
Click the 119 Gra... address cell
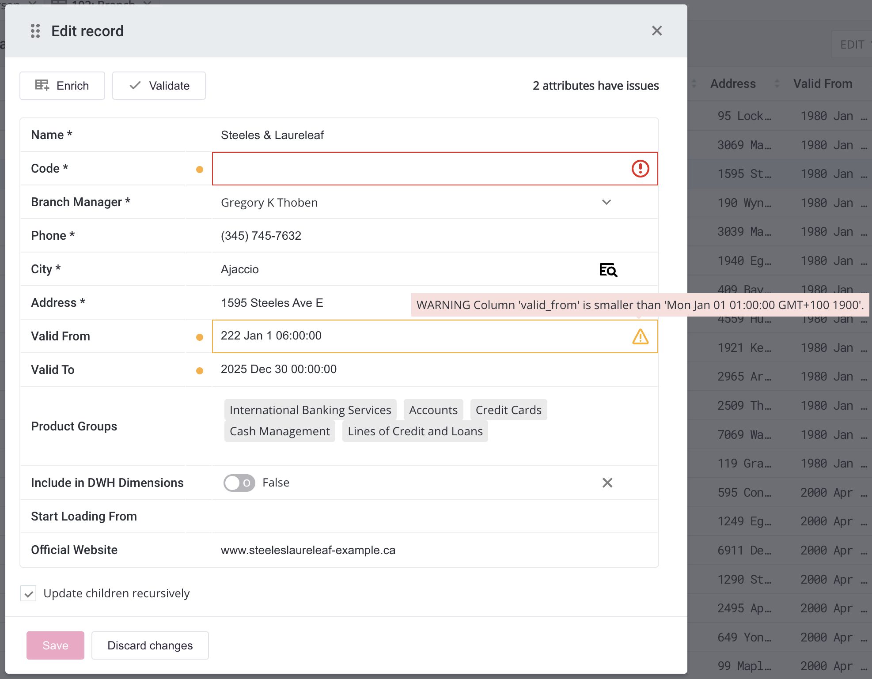click(x=744, y=463)
